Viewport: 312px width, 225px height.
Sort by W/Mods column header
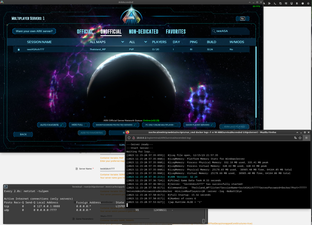point(237,42)
